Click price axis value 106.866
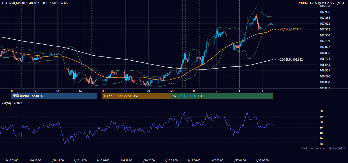Viewport: 348px width, 163px height. point(325,53)
